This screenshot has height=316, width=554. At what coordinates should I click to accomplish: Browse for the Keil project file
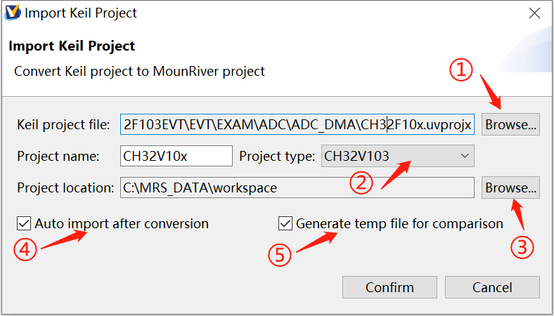(510, 124)
